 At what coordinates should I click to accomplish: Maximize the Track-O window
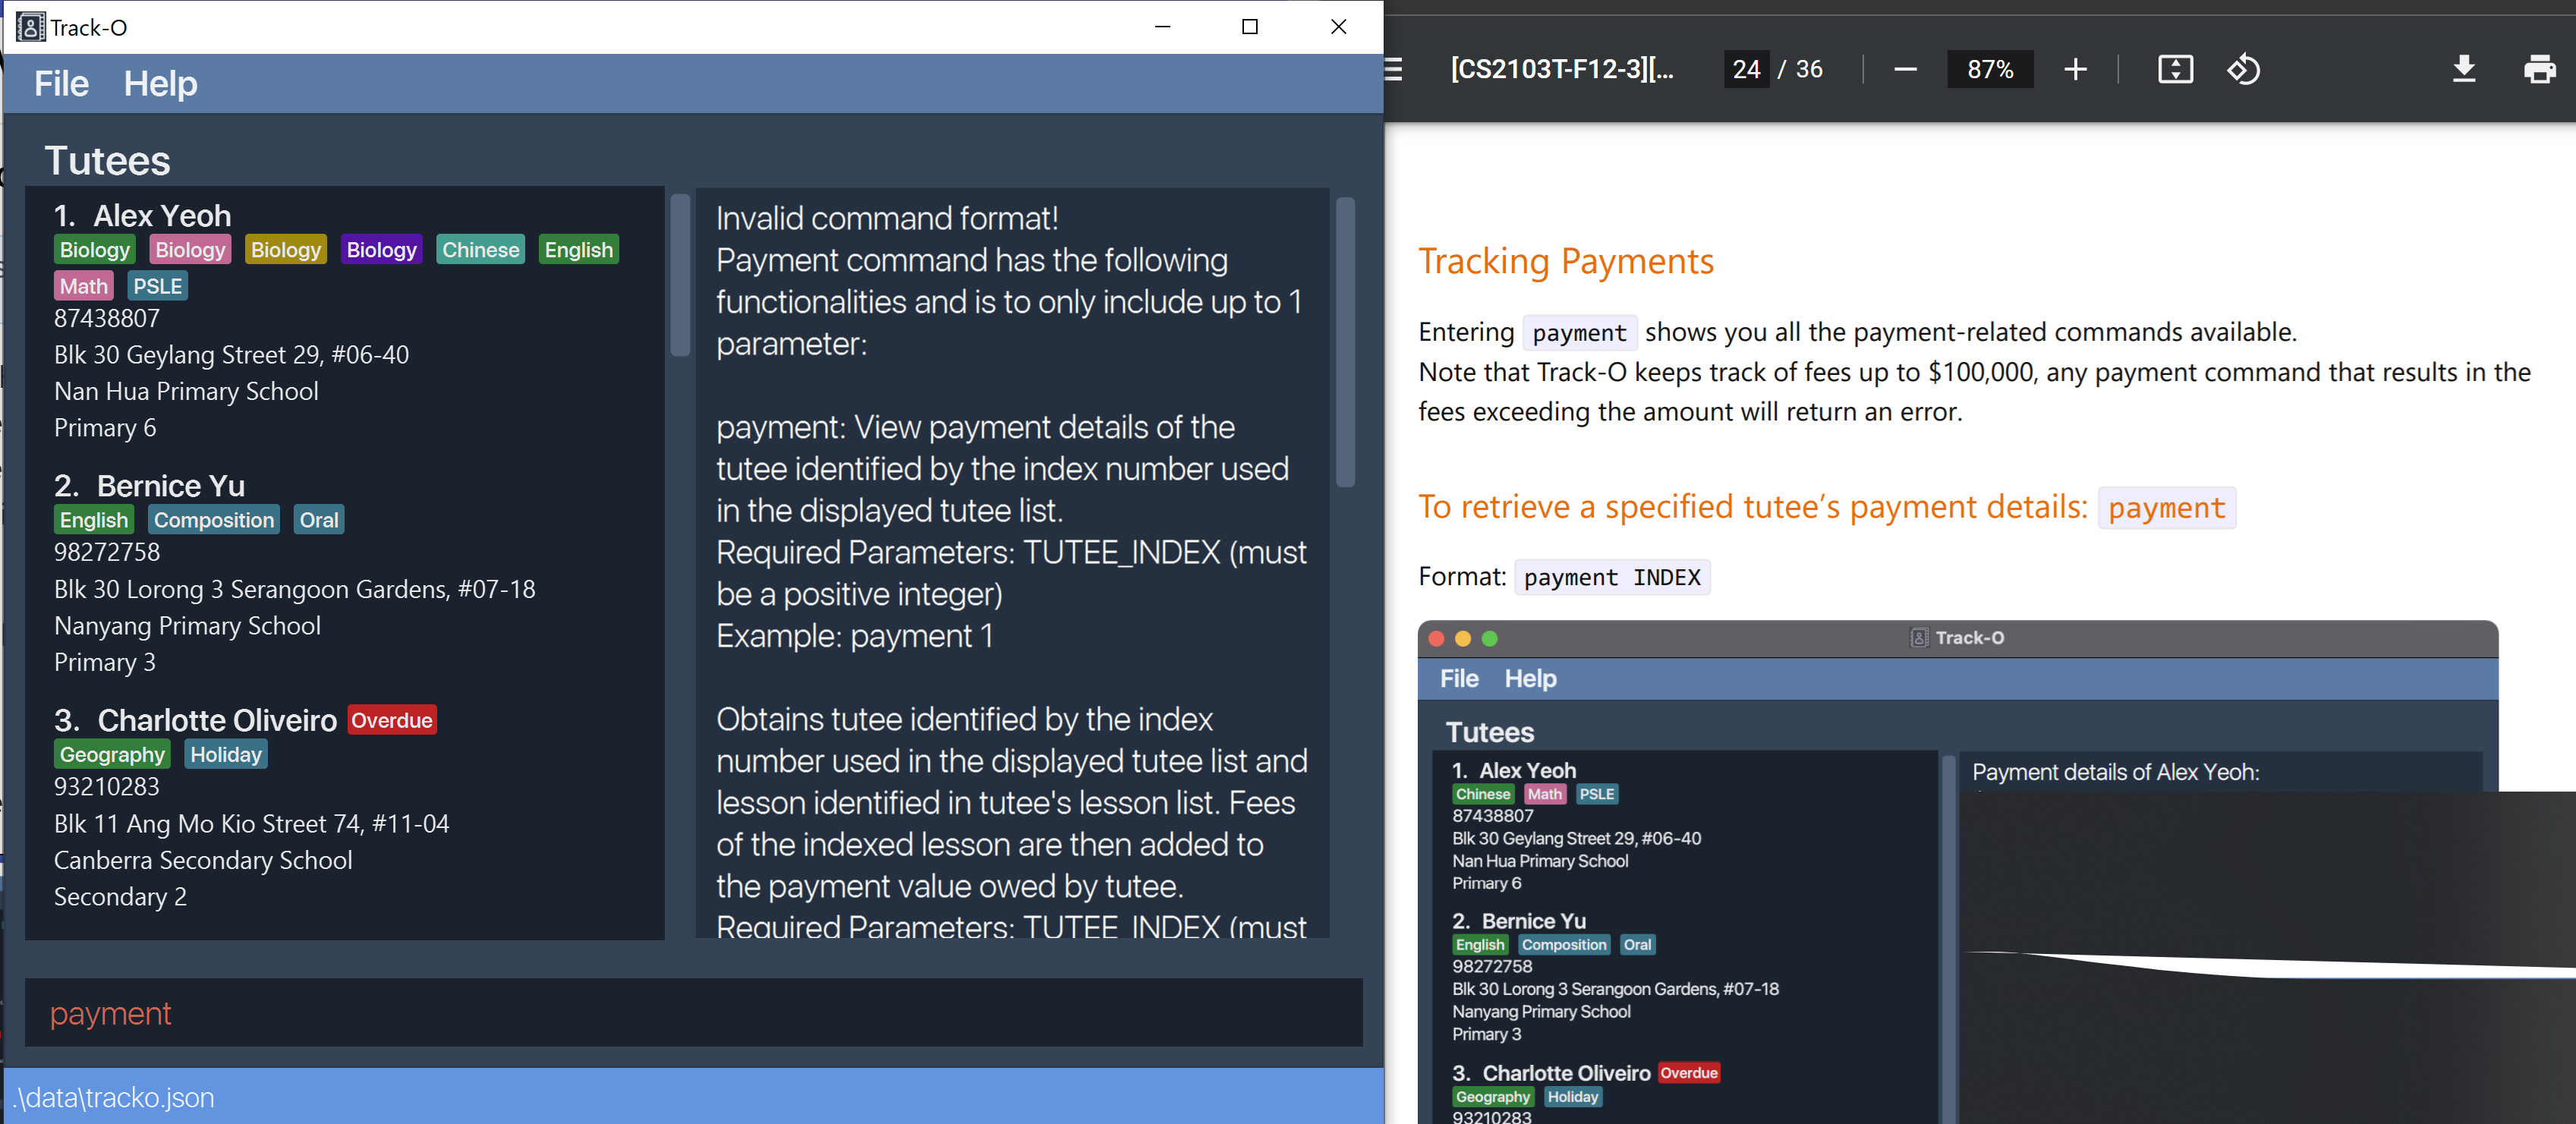pyautogui.click(x=1249, y=27)
